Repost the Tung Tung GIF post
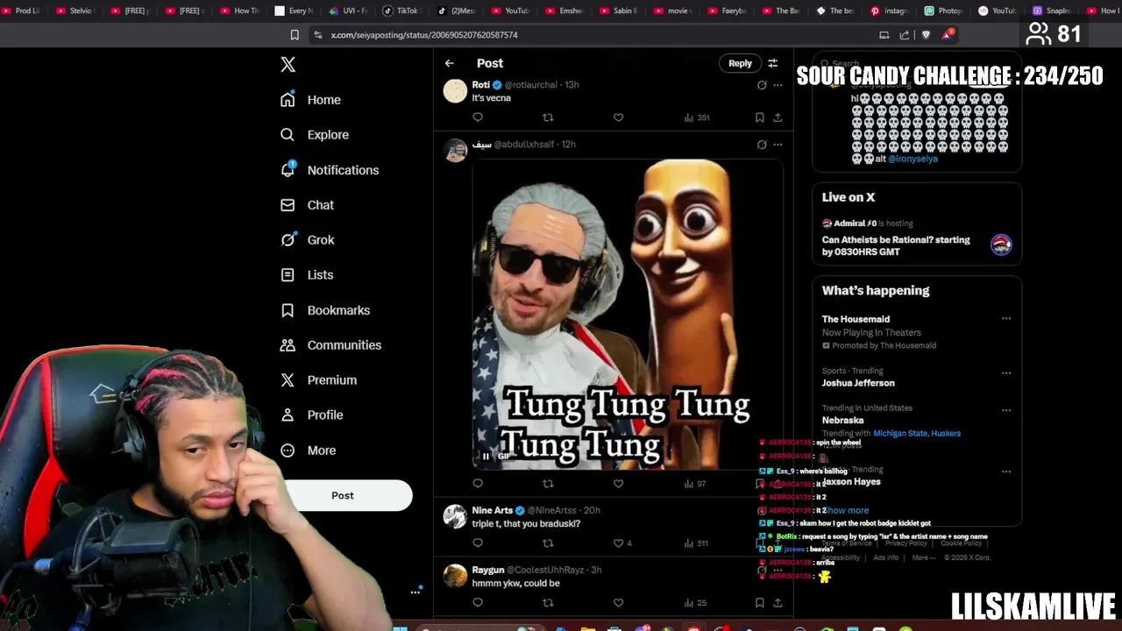 [x=548, y=484]
